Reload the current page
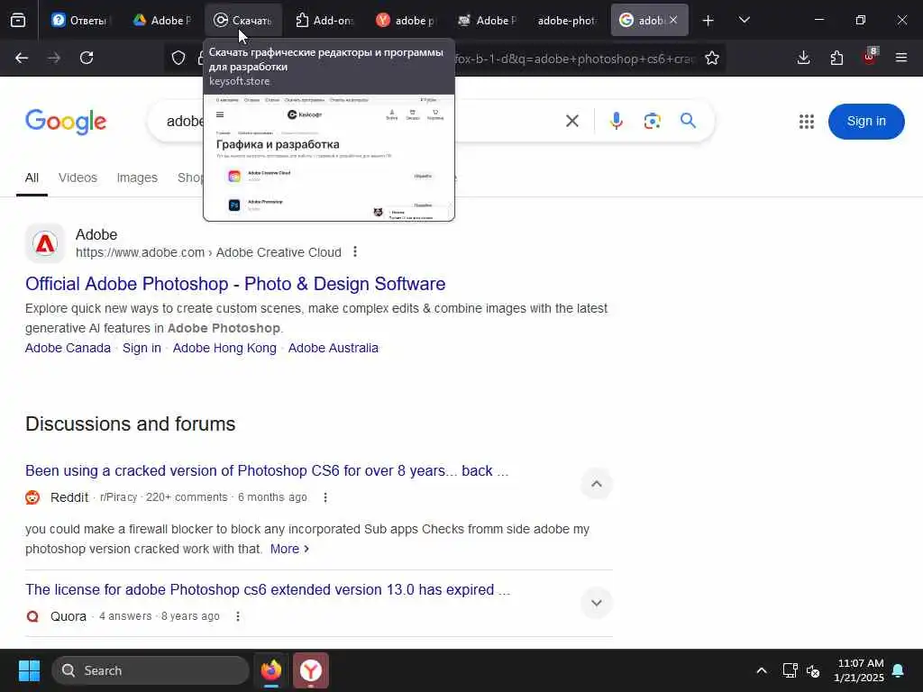The image size is (923, 692). click(87, 58)
